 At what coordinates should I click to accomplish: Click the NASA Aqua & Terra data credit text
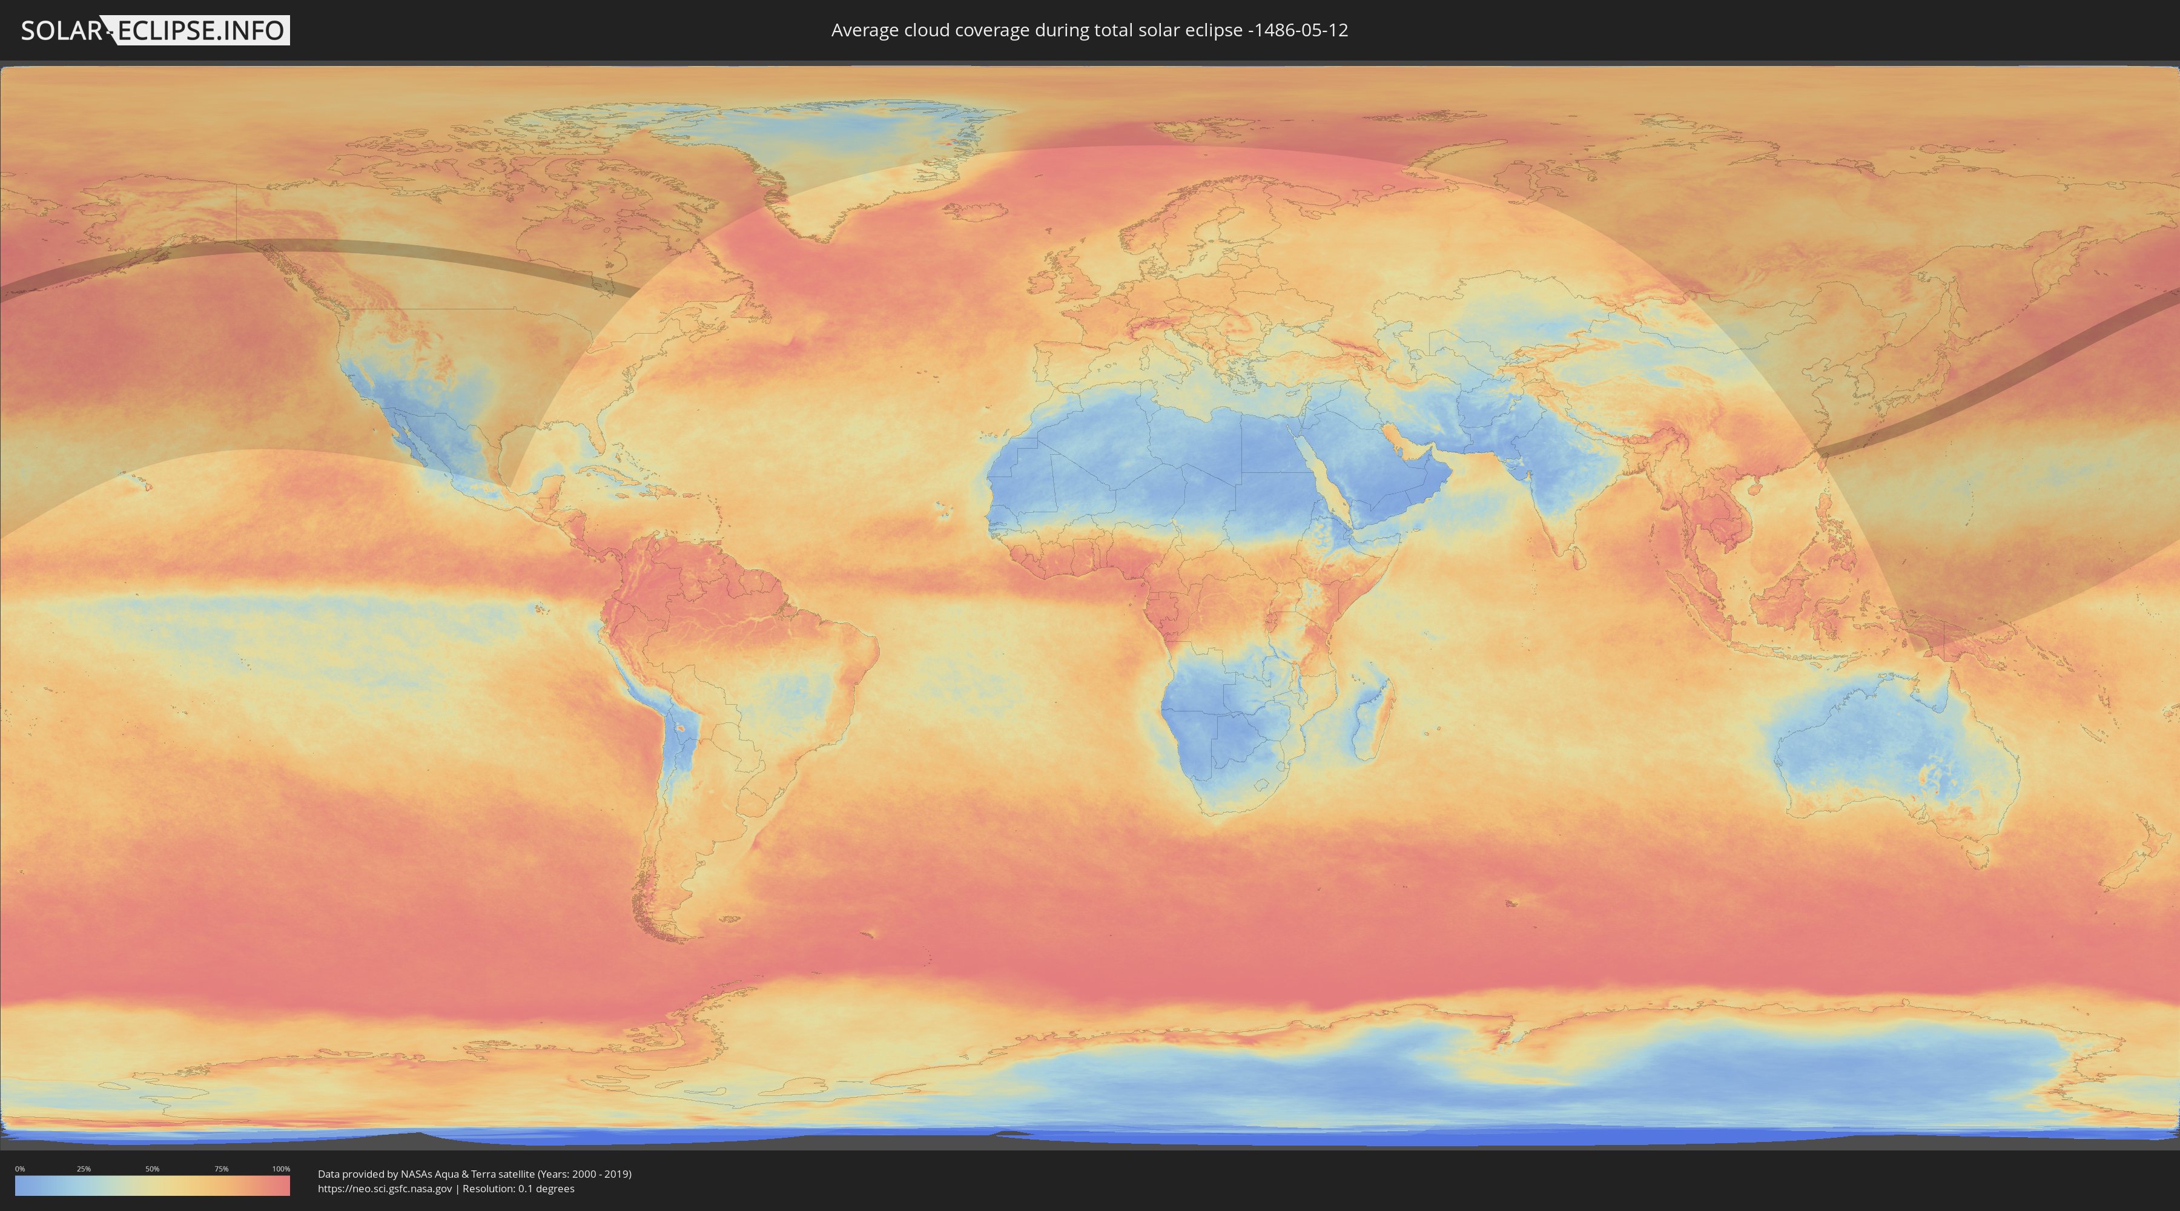coord(475,1174)
